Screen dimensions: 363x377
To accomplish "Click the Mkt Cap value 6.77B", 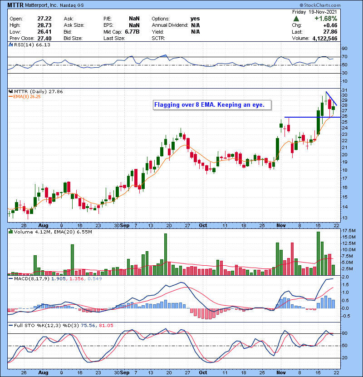I will point(132,32).
